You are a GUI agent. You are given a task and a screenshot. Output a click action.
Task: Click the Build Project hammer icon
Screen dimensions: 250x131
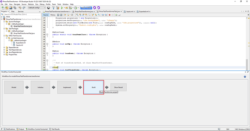click(x=53, y=8)
